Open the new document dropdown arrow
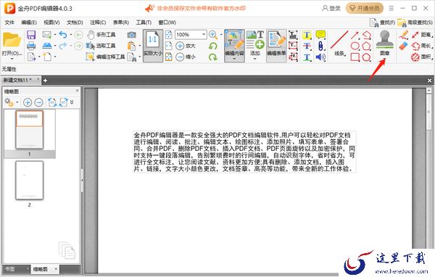The image size is (435, 277). click(55, 57)
